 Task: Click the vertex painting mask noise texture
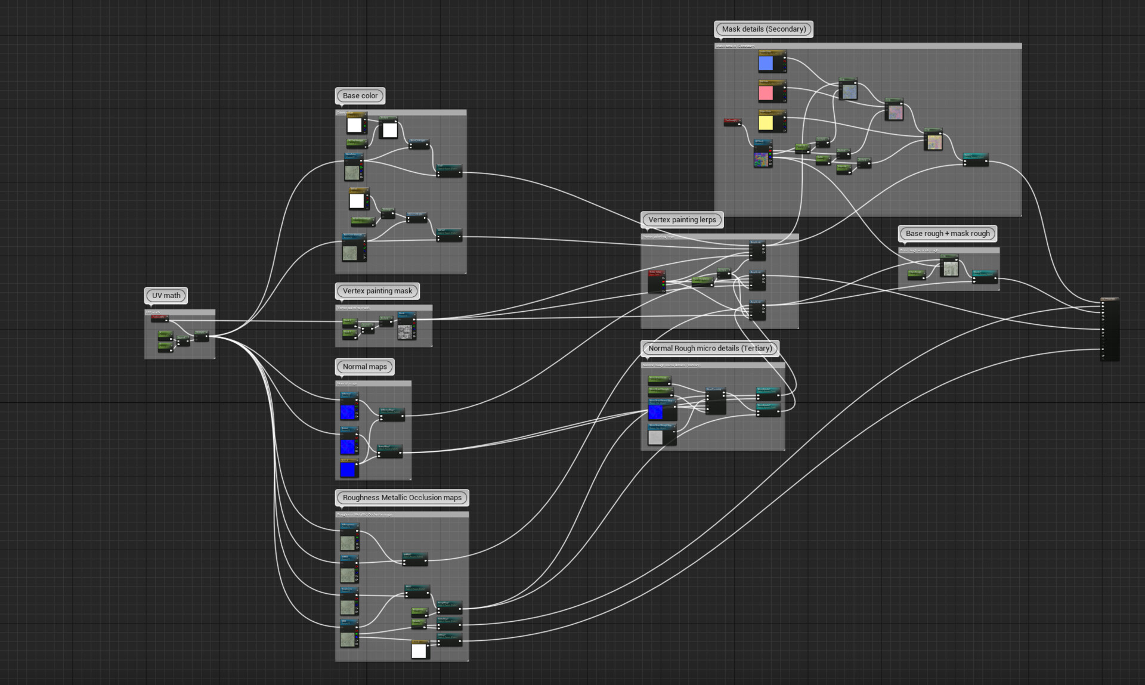[x=405, y=332]
